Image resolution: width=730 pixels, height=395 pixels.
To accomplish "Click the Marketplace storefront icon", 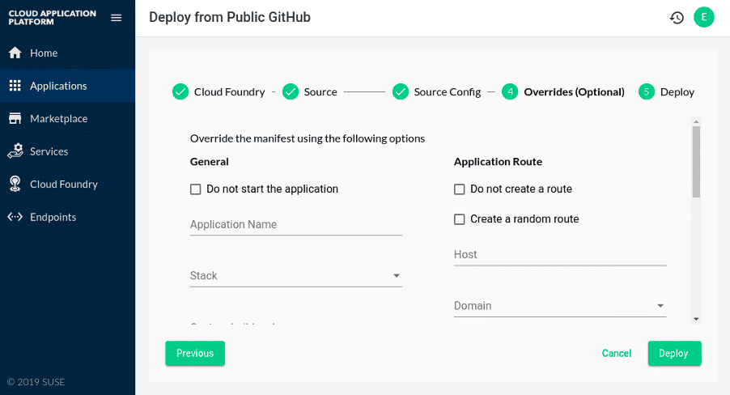I will (15, 118).
